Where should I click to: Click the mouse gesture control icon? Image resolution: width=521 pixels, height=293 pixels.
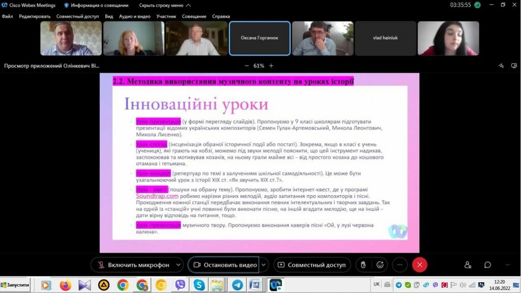[363, 265]
